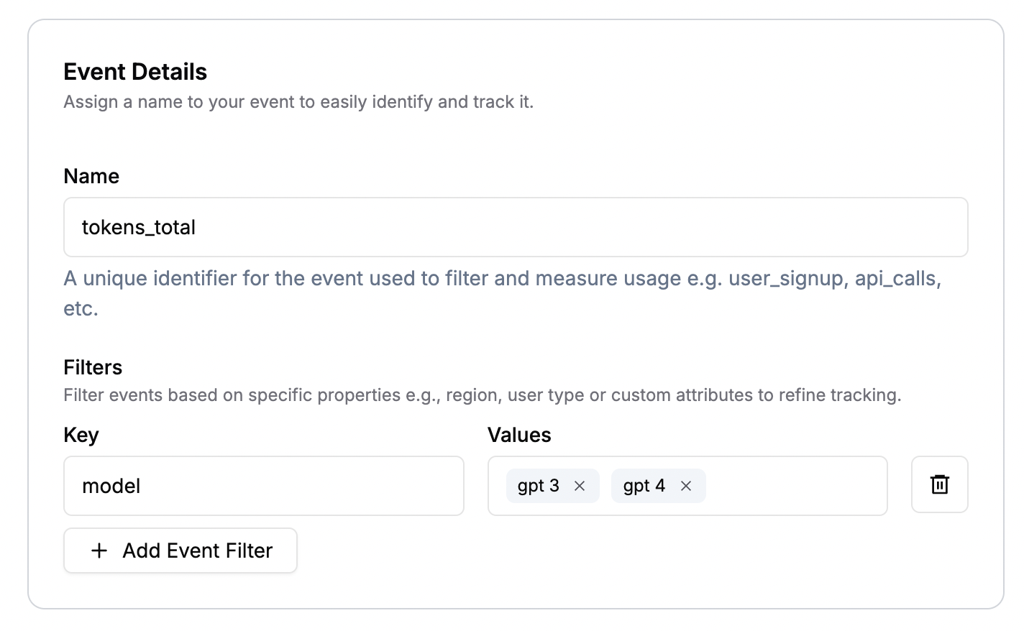Focus the Name field containing tokens_total
Image resolution: width=1024 pixels, height=631 pixels.
pos(516,227)
